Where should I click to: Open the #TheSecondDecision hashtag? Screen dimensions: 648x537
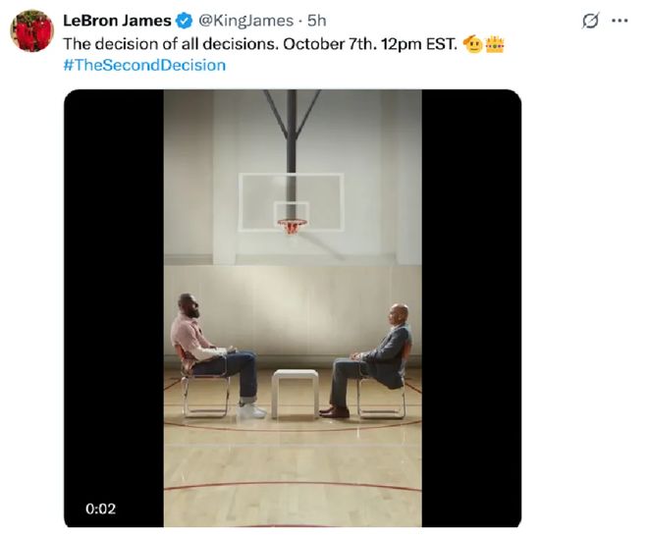(x=144, y=65)
